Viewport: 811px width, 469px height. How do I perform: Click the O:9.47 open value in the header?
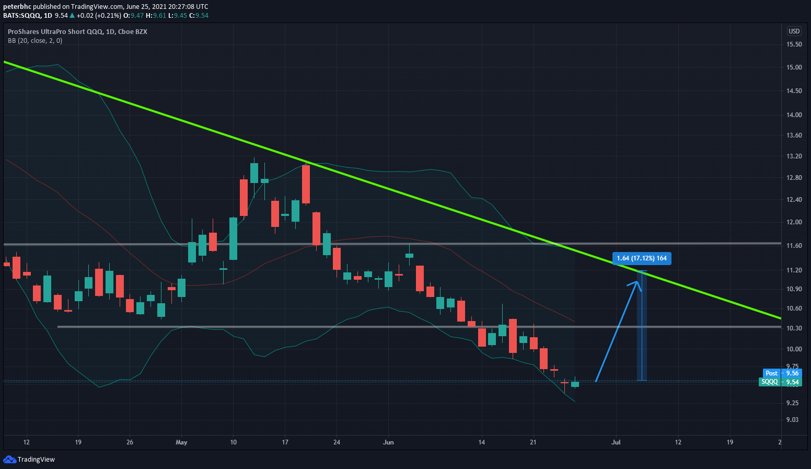tap(134, 16)
